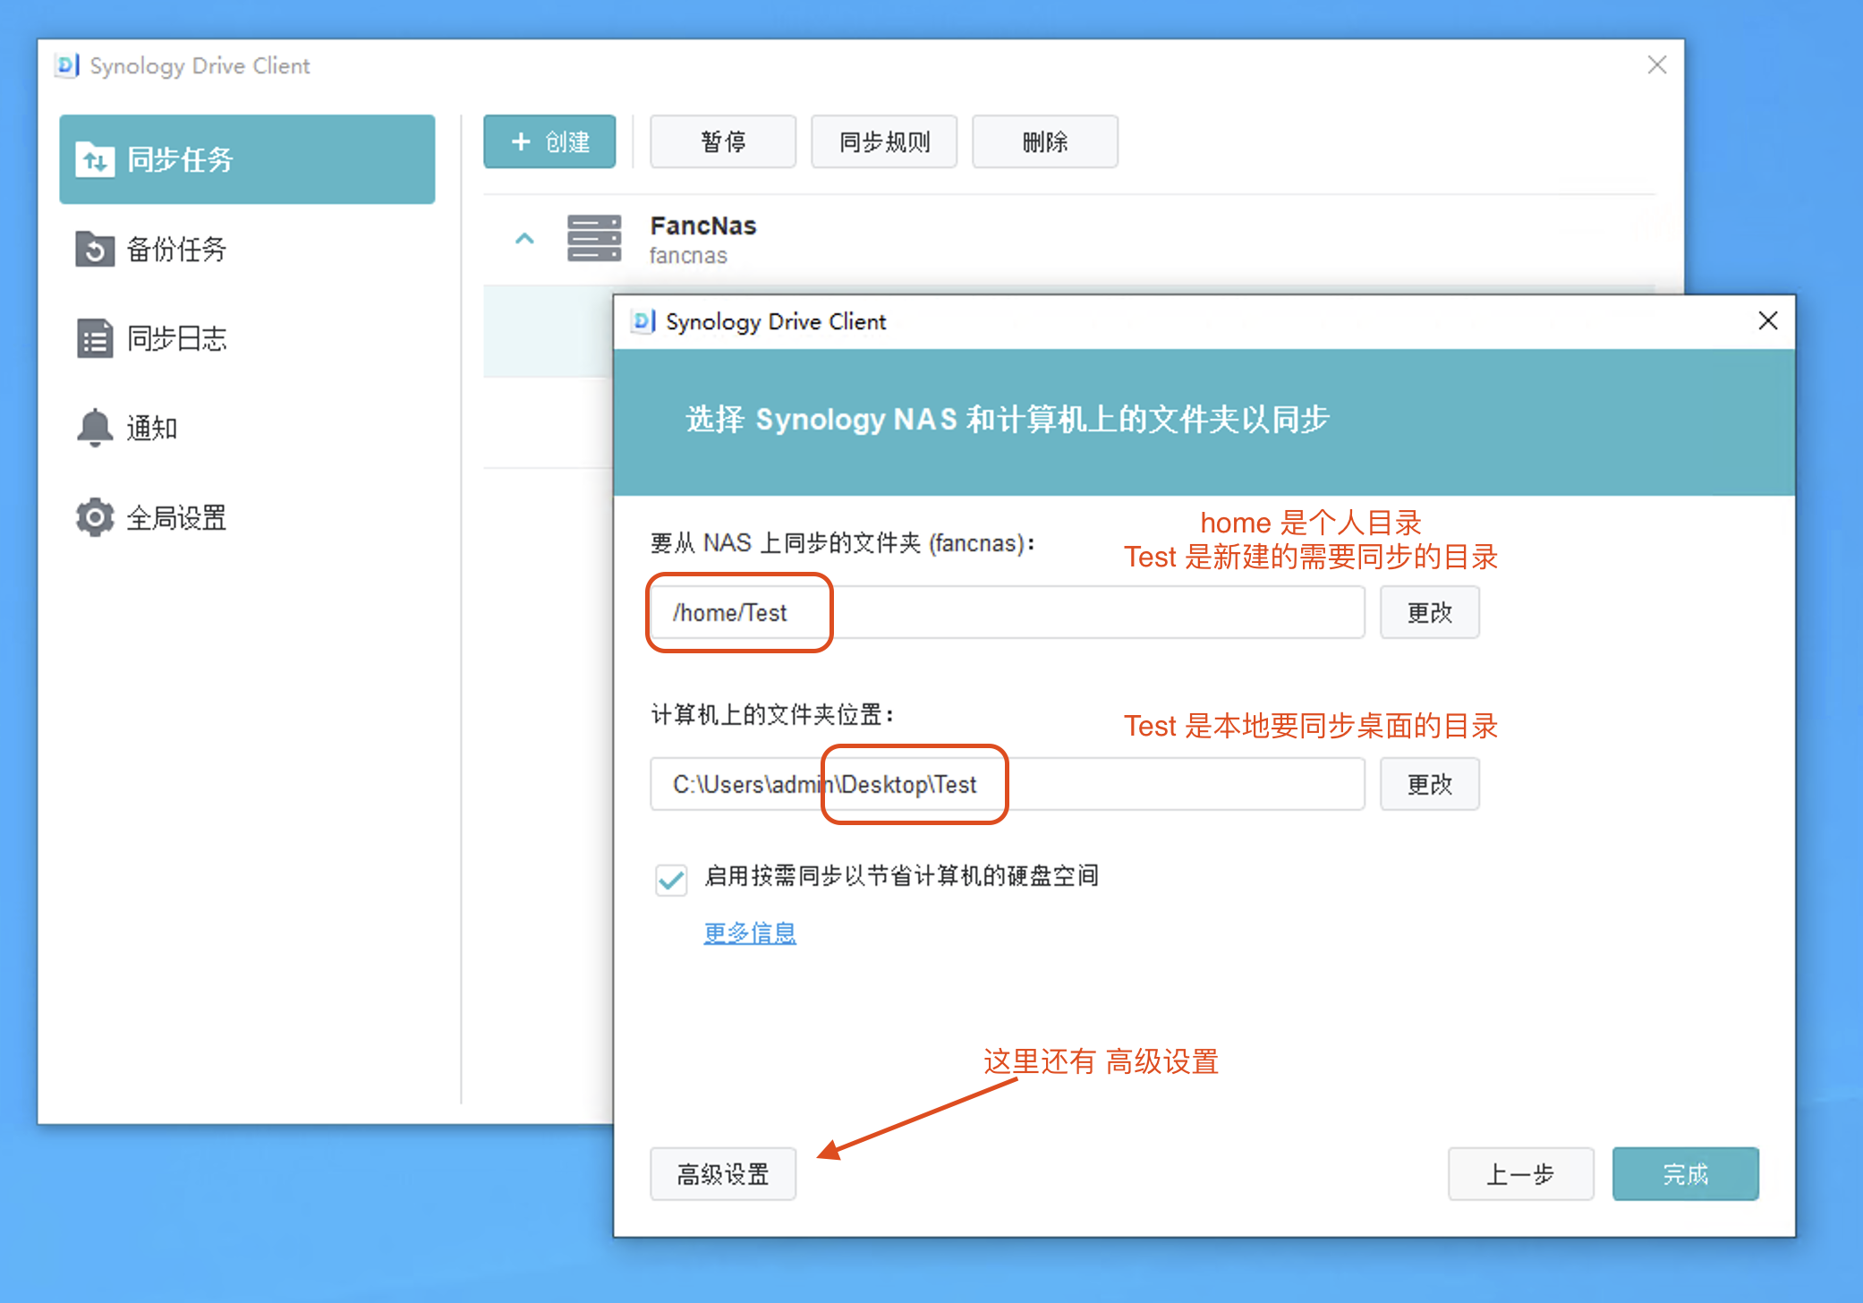Click the 创建 button

(549, 141)
